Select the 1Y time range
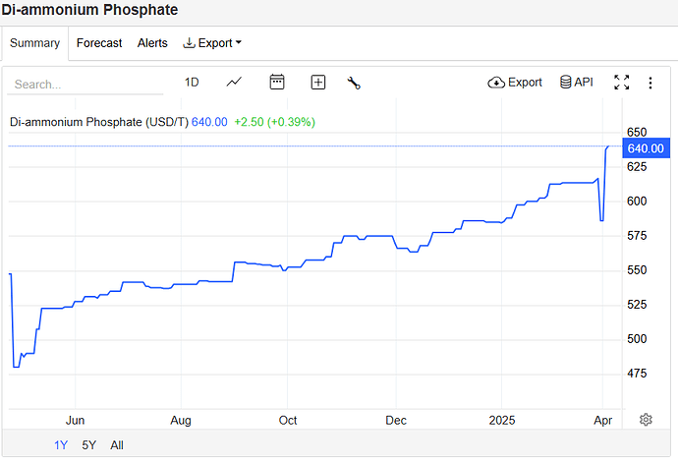Screen dimensions: 678x464 pos(61,445)
